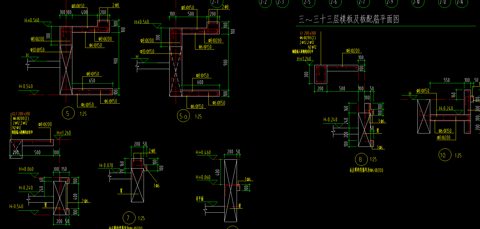Click the 1:25 scale beside detail 7
The image size is (480, 229).
tap(141, 218)
